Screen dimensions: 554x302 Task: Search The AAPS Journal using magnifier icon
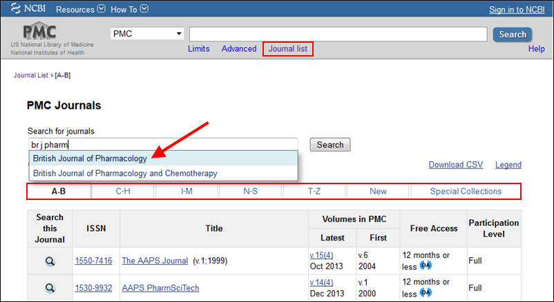pyautogui.click(x=50, y=261)
